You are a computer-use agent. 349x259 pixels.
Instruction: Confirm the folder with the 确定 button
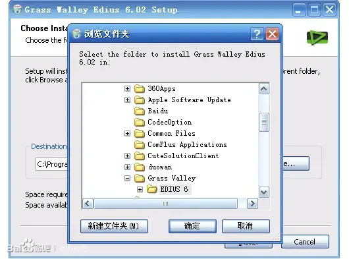pos(192,226)
